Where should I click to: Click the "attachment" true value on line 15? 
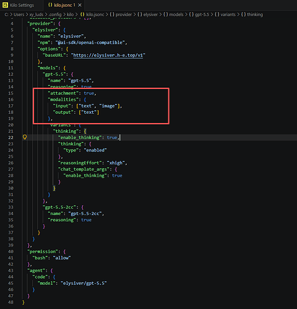(x=89, y=93)
